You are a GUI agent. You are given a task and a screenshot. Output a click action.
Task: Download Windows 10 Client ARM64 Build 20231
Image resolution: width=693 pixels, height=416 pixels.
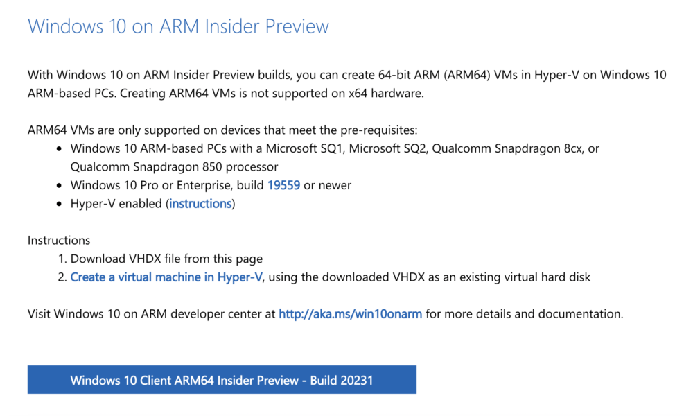click(x=222, y=380)
